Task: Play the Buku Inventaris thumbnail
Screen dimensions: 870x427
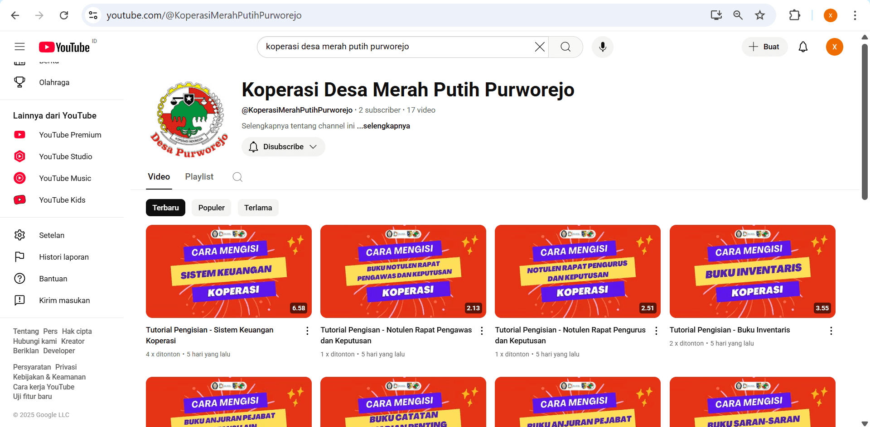Action: (x=753, y=271)
